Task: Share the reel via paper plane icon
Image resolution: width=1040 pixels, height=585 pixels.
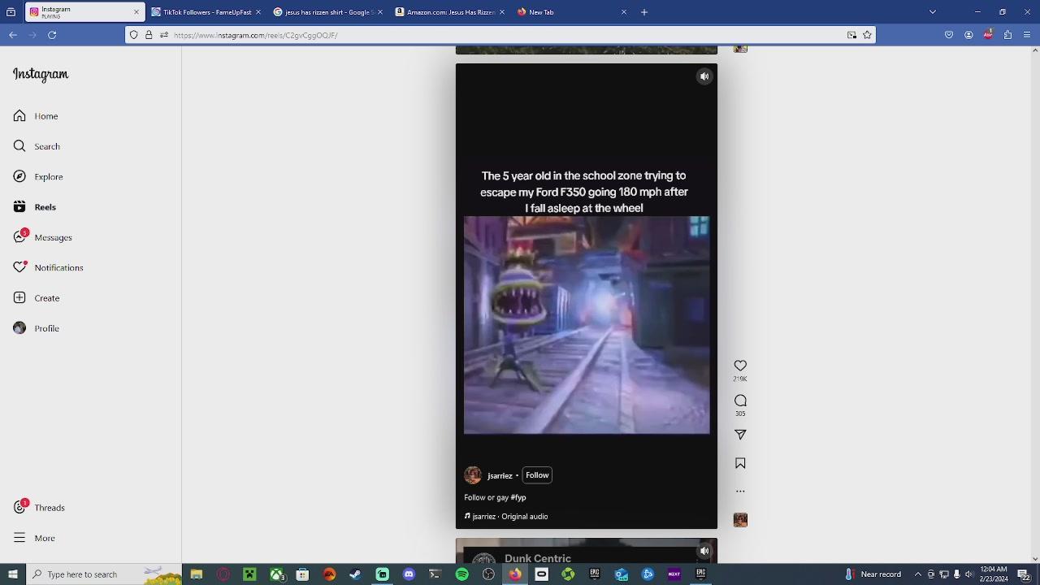Action: 740,435
